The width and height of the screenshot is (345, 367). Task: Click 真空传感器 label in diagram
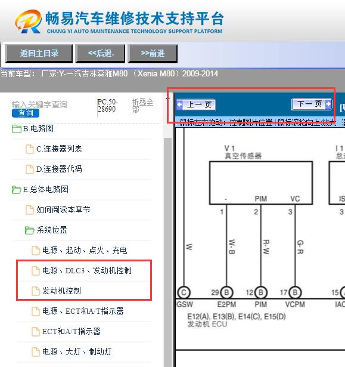(x=243, y=156)
